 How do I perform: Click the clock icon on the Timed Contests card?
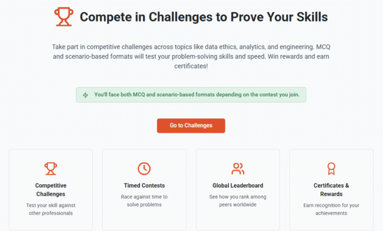[144, 169]
